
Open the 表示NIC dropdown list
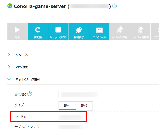[97, 94]
